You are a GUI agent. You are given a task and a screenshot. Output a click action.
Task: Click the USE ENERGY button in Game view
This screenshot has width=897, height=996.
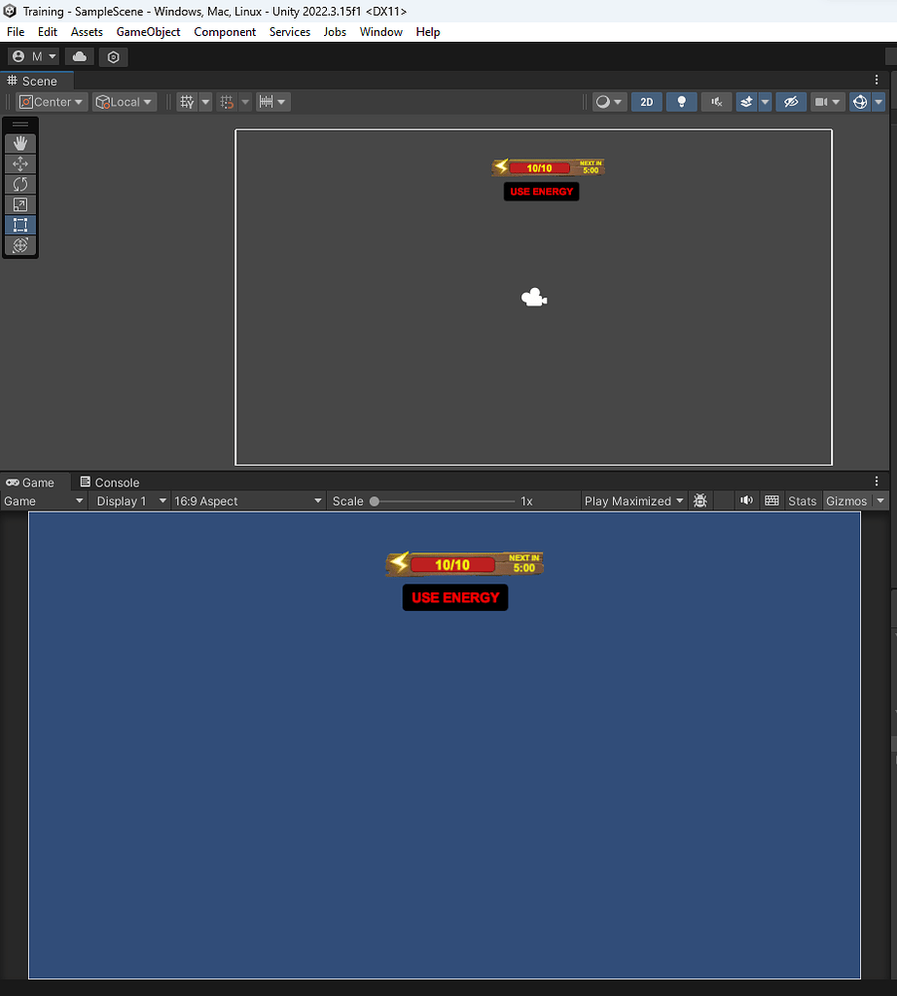[x=454, y=597]
